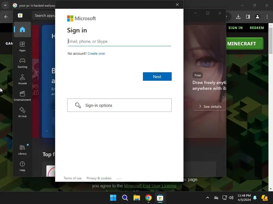
Task: Open Arcade section in Store sidebar
Action: pos(22,79)
